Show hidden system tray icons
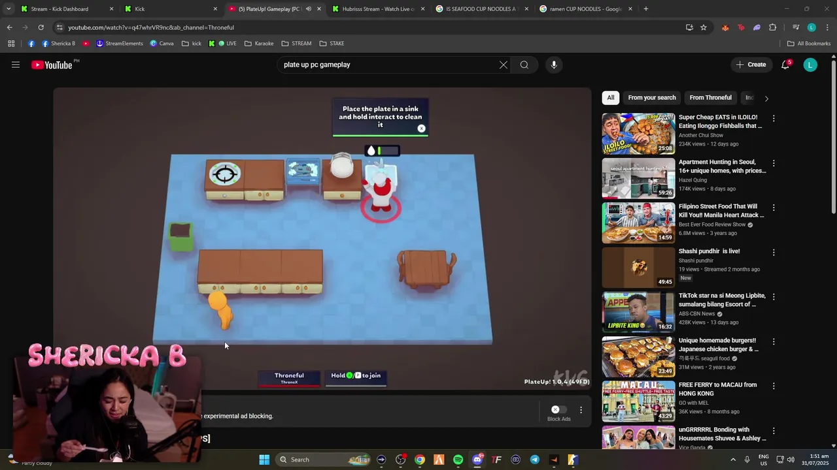 (x=732, y=460)
